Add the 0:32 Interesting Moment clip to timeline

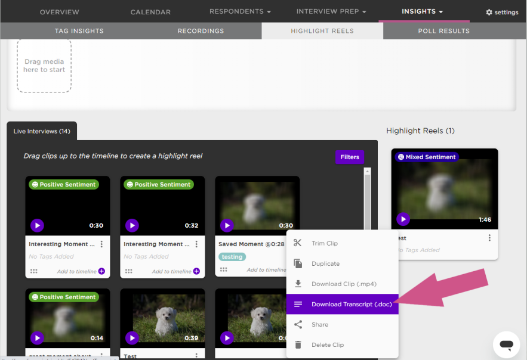[x=196, y=271]
